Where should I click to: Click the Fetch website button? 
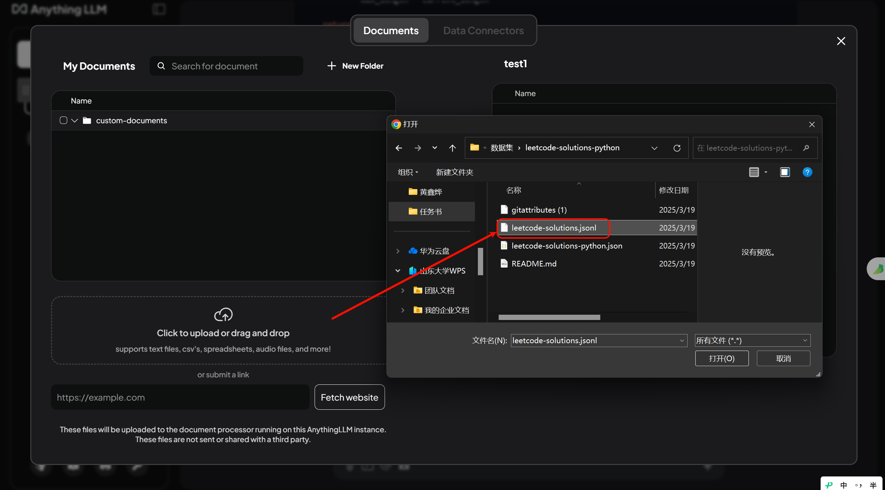pos(349,397)
